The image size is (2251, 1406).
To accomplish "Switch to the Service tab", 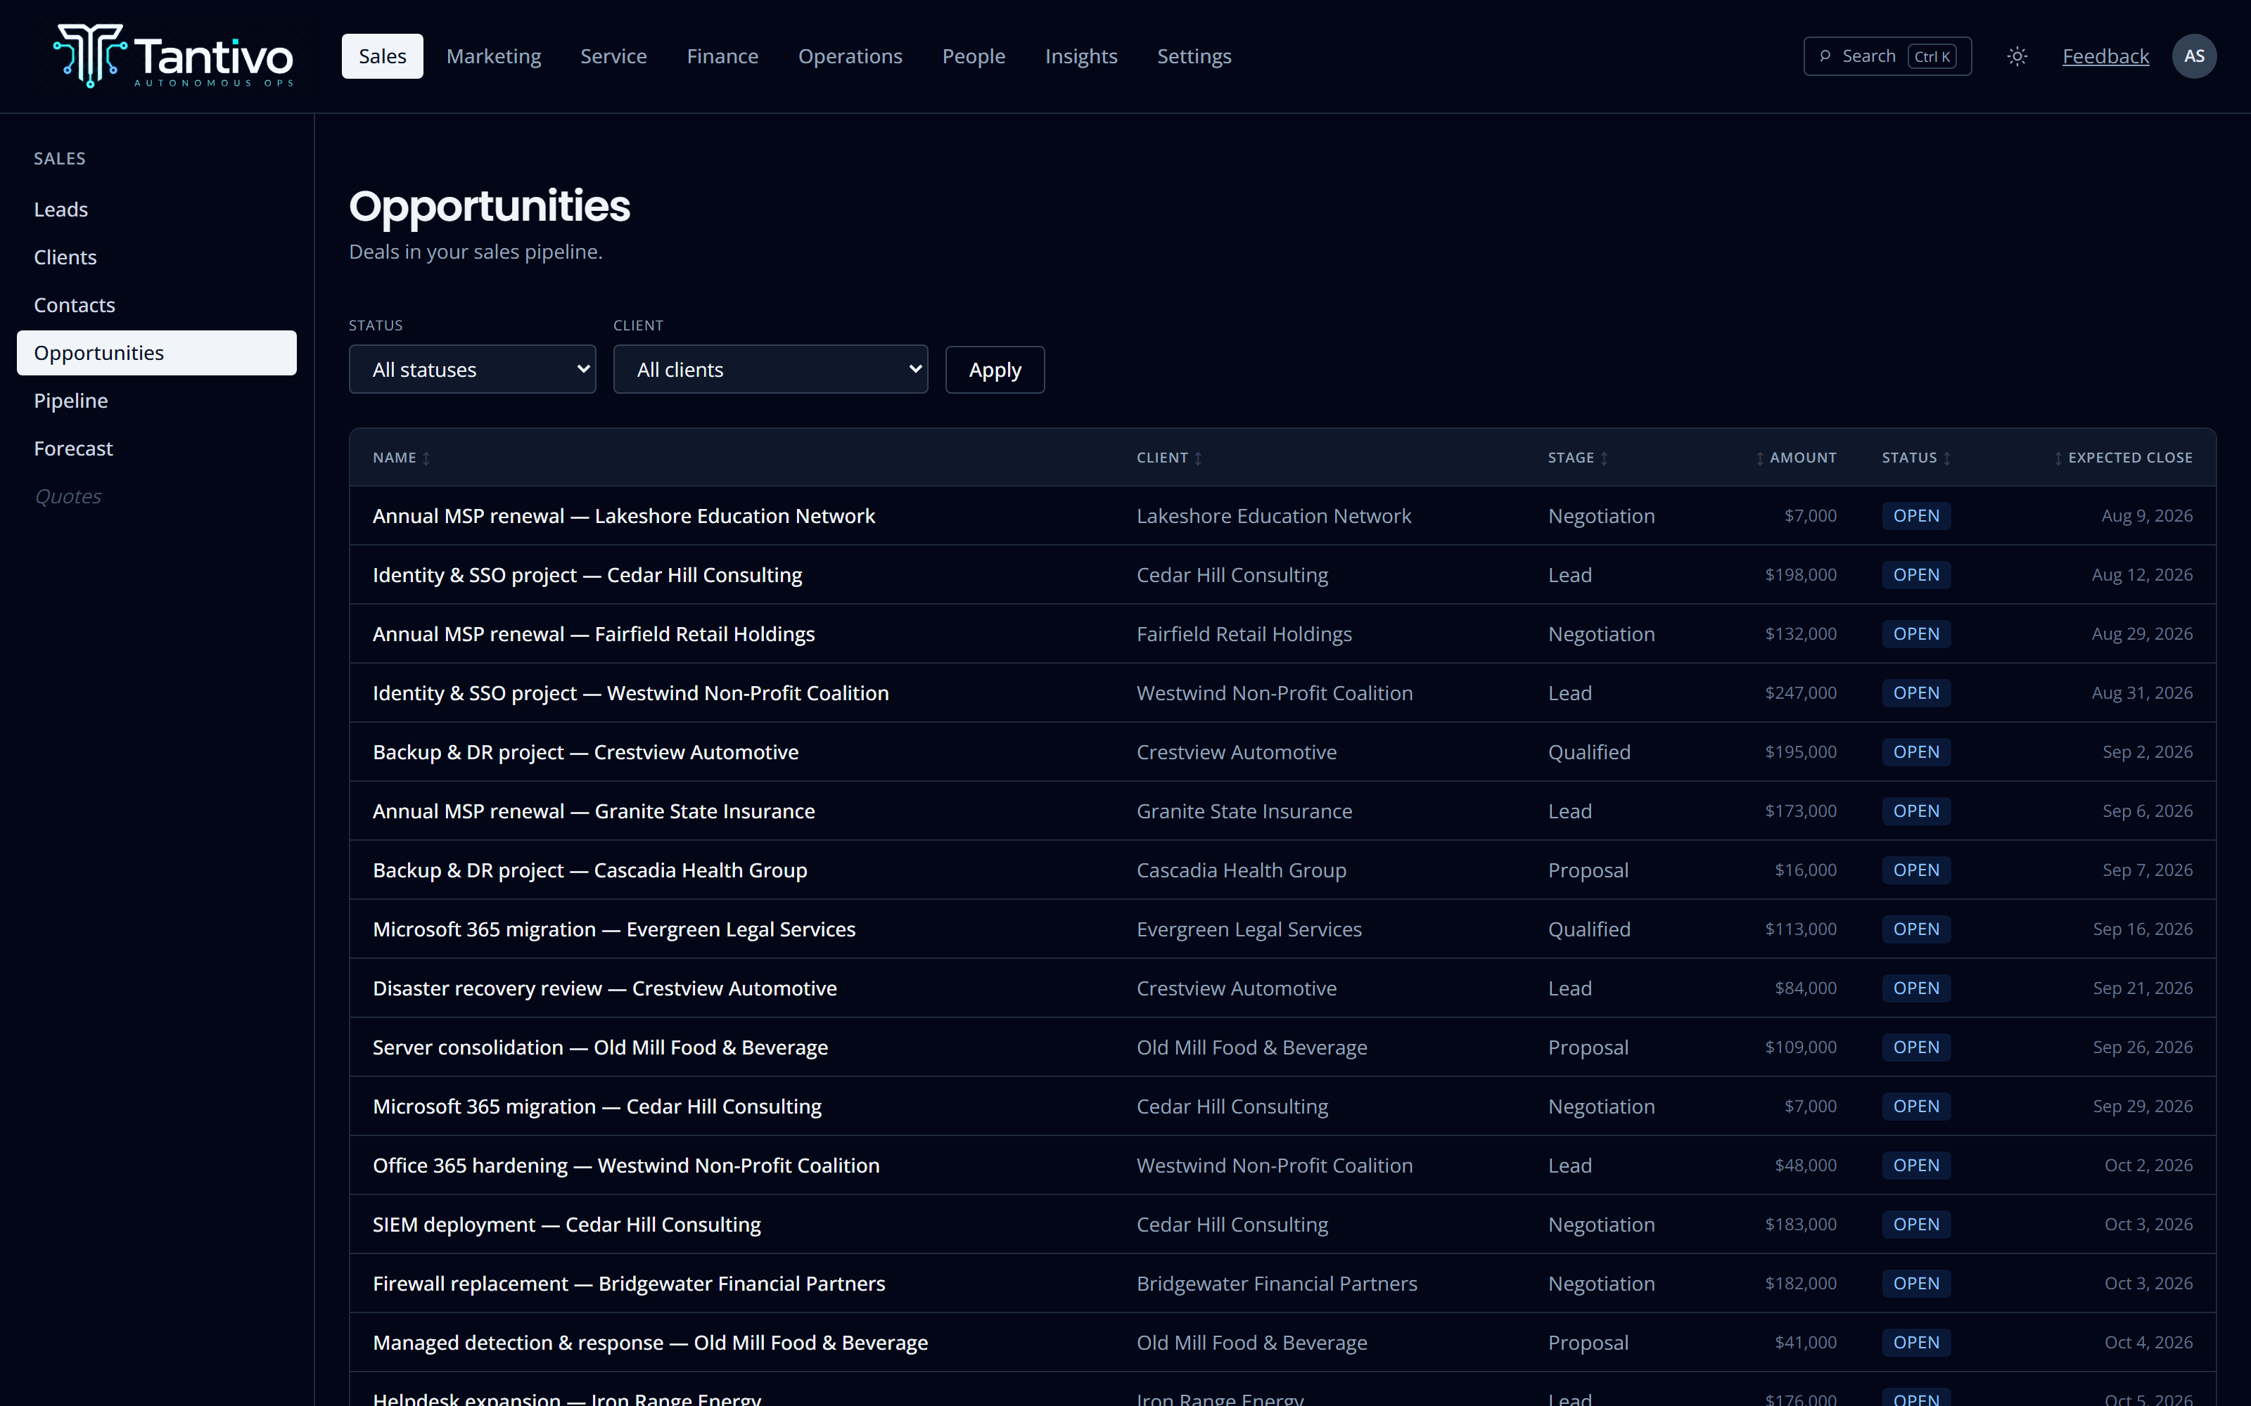I will tap(614, 57).
